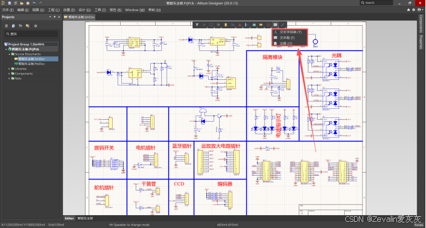Click the Panels button in status bar
Viewport: 426px width, 228px height.
(x=419, y=225)
